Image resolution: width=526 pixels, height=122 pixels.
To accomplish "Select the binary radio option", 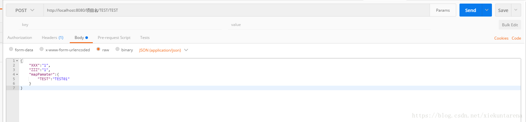I will [117, 49].
